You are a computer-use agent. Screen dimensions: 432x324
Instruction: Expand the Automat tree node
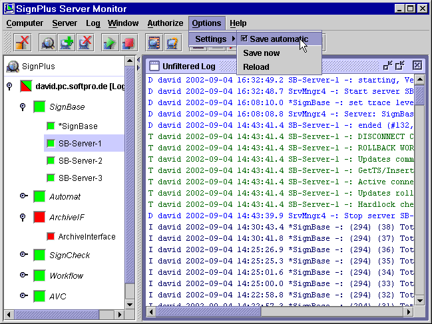(x=23, y=196)
